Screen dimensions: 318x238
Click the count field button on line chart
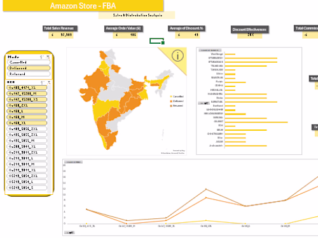tap(73, 162)
